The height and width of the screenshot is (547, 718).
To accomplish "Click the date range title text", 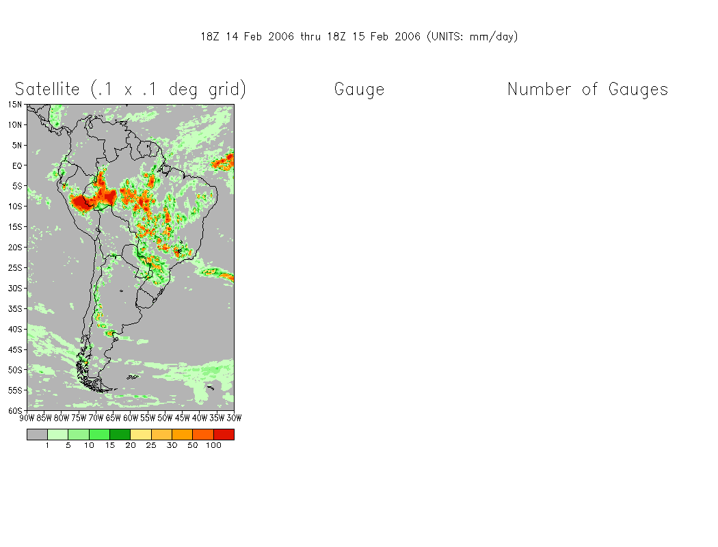I will [x=359, y=37].
